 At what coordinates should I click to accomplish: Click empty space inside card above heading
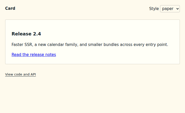92,25
